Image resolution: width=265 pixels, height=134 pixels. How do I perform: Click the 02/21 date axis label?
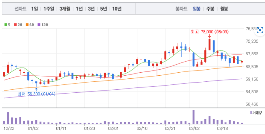point(170,129)
